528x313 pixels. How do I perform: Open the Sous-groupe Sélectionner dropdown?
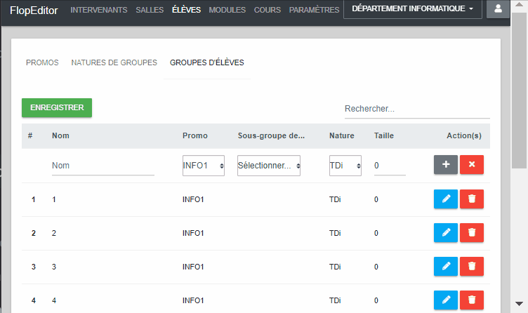tap(269, 165)
